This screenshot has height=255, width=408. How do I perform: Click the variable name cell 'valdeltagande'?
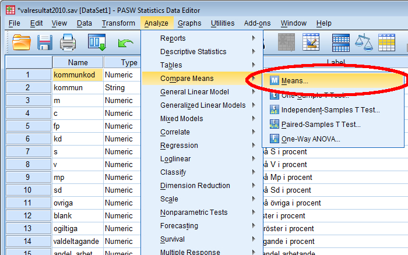[77, 241]
